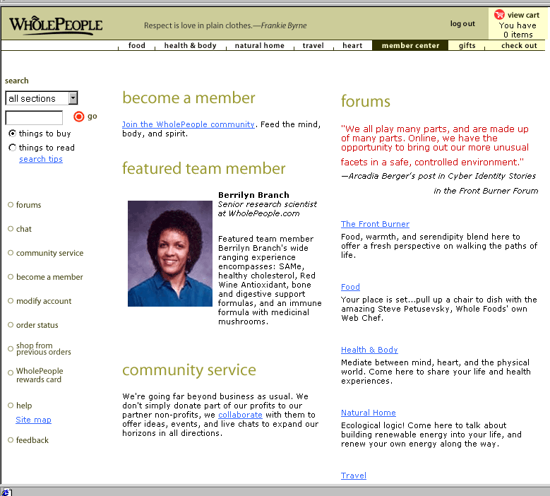Click Berrilyn Branch's portrait photo

pyautogui.click(x=170, y=254)
